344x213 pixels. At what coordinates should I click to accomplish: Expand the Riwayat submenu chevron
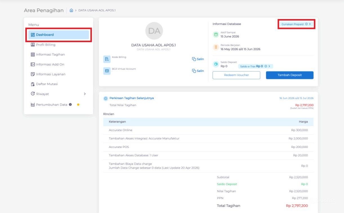85,94
